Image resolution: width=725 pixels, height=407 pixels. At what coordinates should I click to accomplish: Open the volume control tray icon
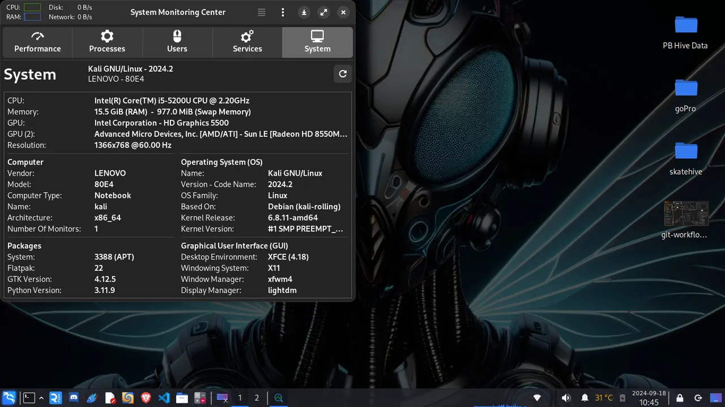tap(565, 398)
